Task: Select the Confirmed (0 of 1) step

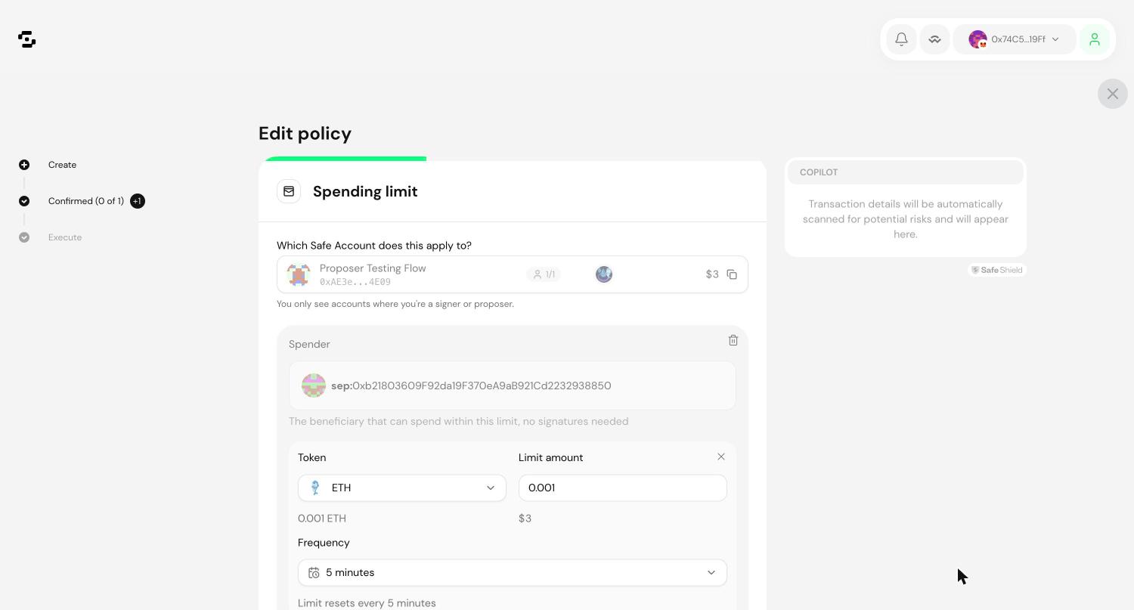Action: [86, 201]
